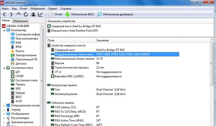Click the Windows logo icon for Операционная система
Screen dimensions: 216x126
(x=8, y=105)
